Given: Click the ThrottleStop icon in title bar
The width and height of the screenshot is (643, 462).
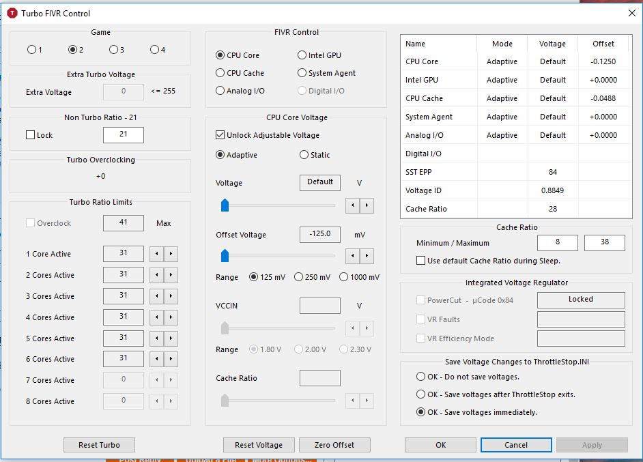Looking at the screenshot, I should point(12,13).
